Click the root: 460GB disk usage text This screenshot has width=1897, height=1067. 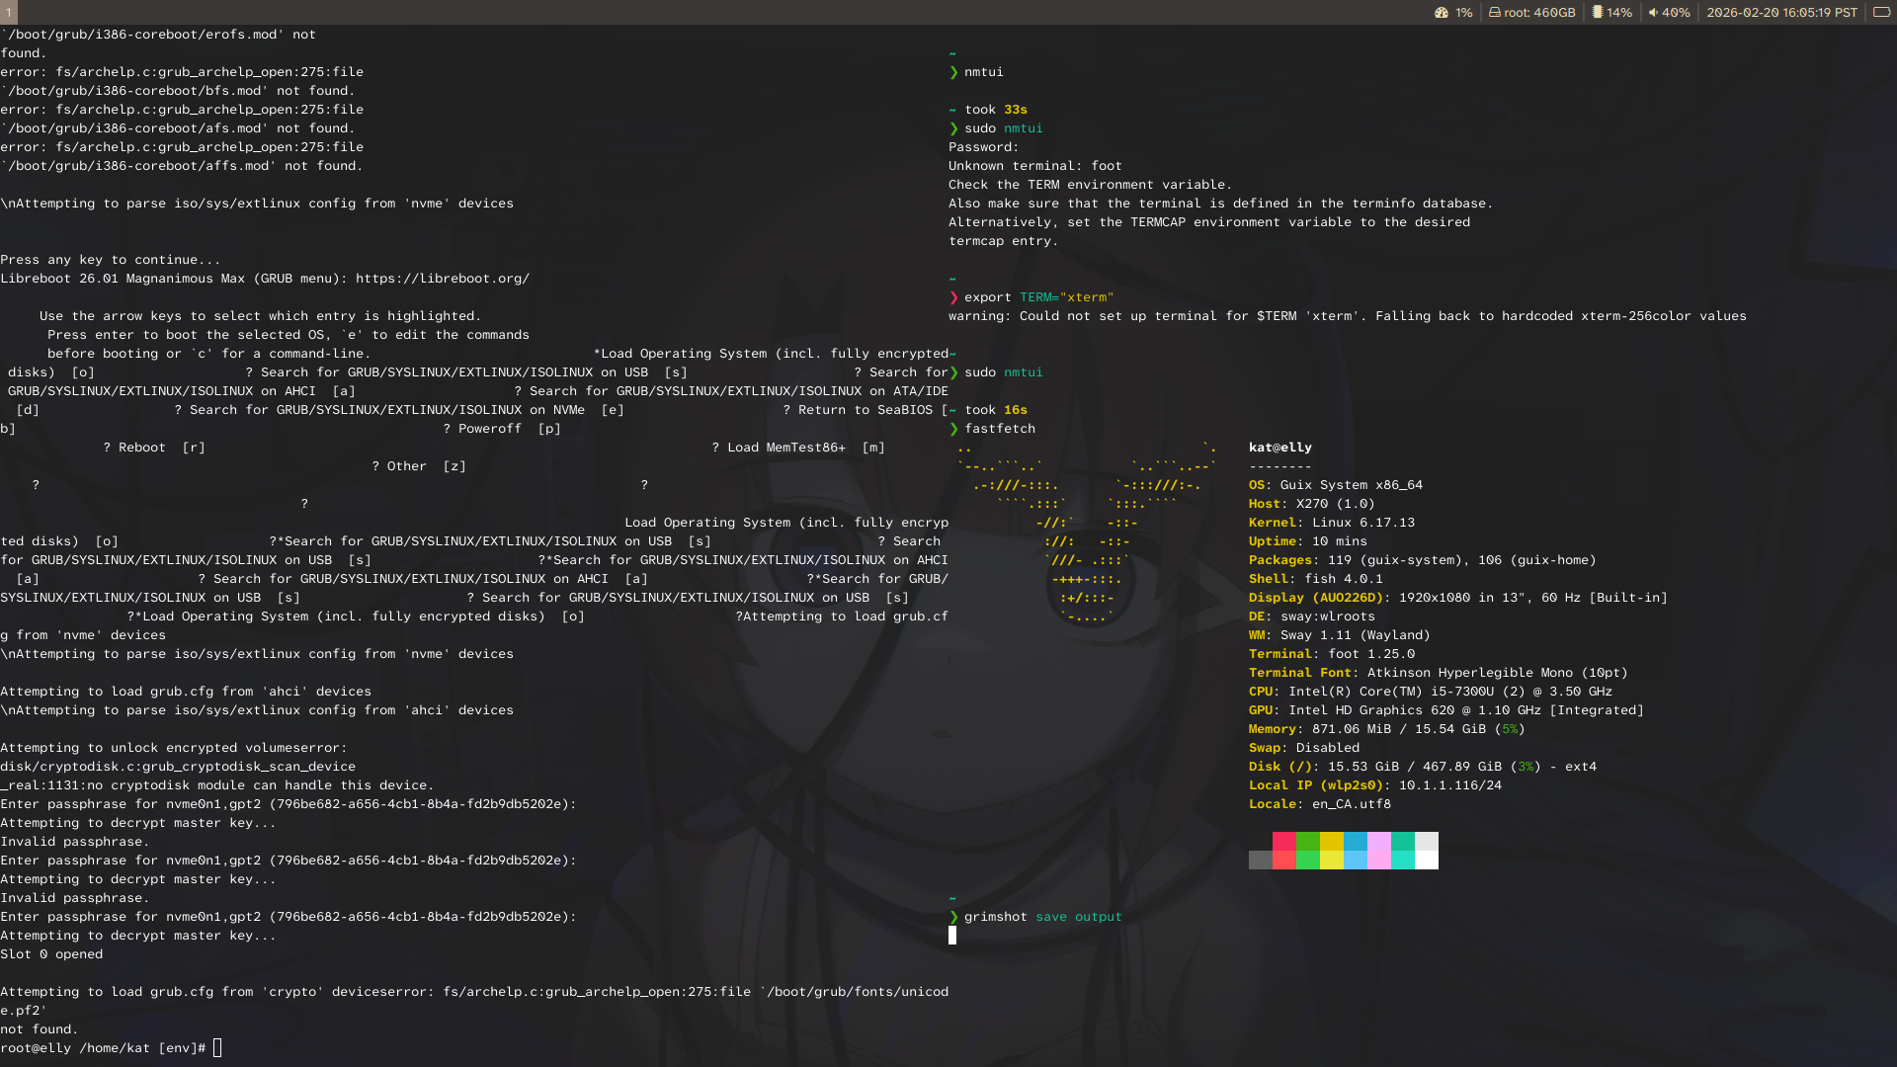pos(1539,13)
